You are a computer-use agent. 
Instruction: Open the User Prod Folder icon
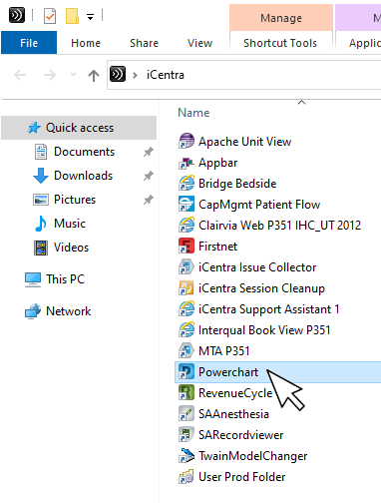click(x=187, y=477)
